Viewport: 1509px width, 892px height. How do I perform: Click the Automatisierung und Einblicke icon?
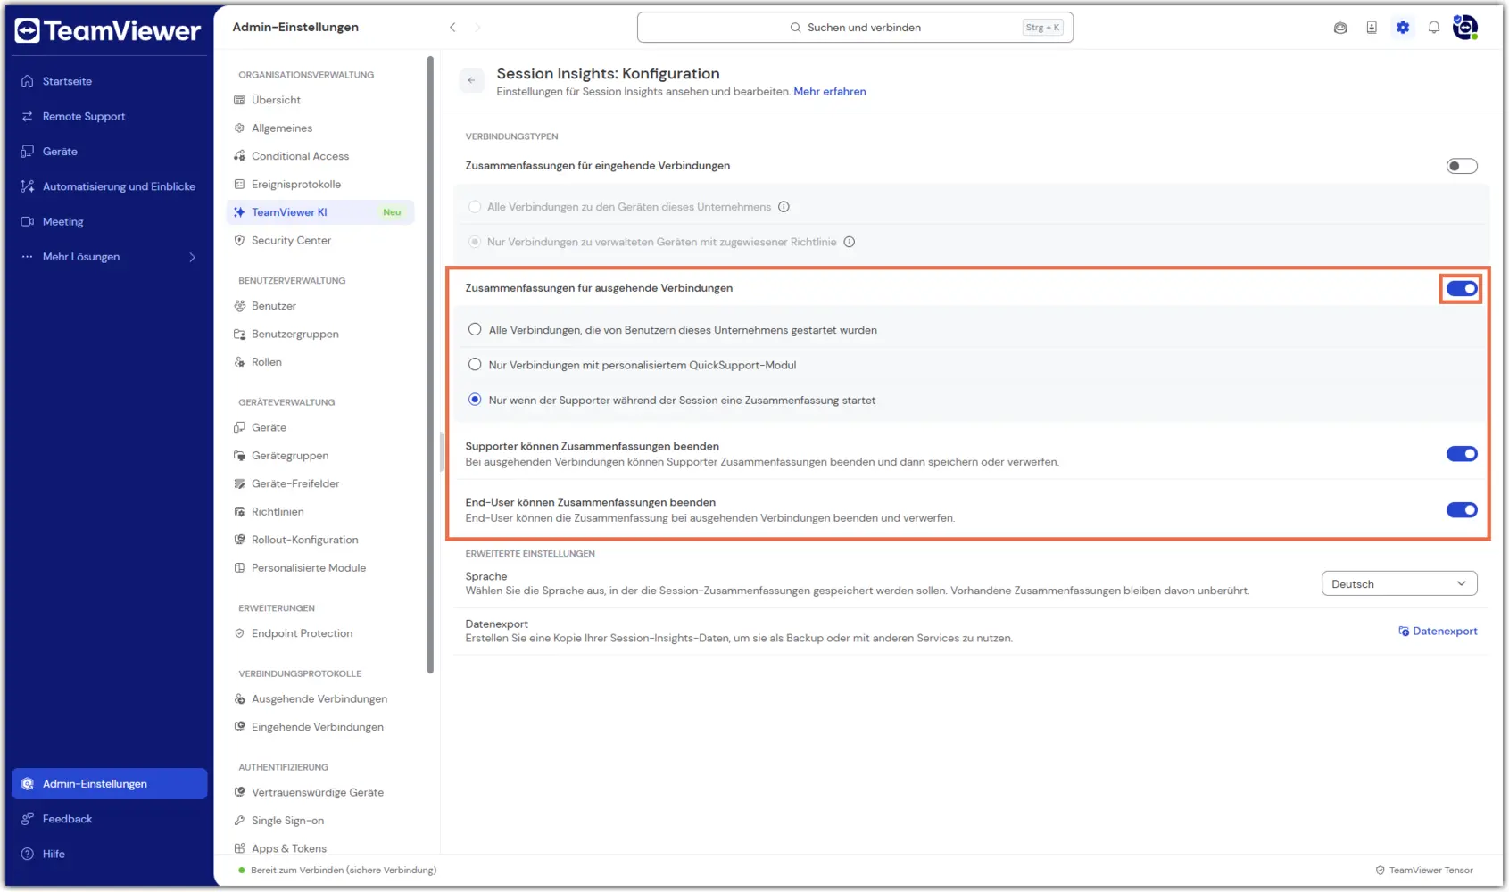[27, 186]
